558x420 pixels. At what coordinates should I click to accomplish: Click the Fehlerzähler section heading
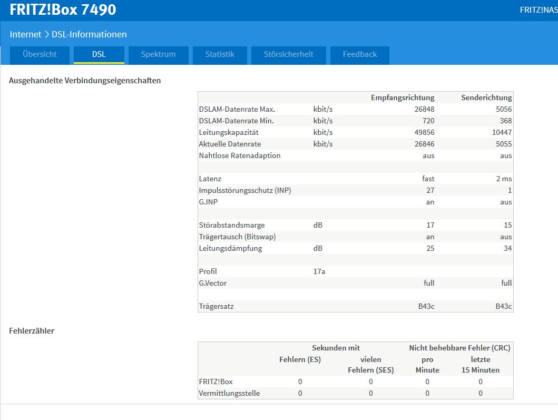click(32, 331)
